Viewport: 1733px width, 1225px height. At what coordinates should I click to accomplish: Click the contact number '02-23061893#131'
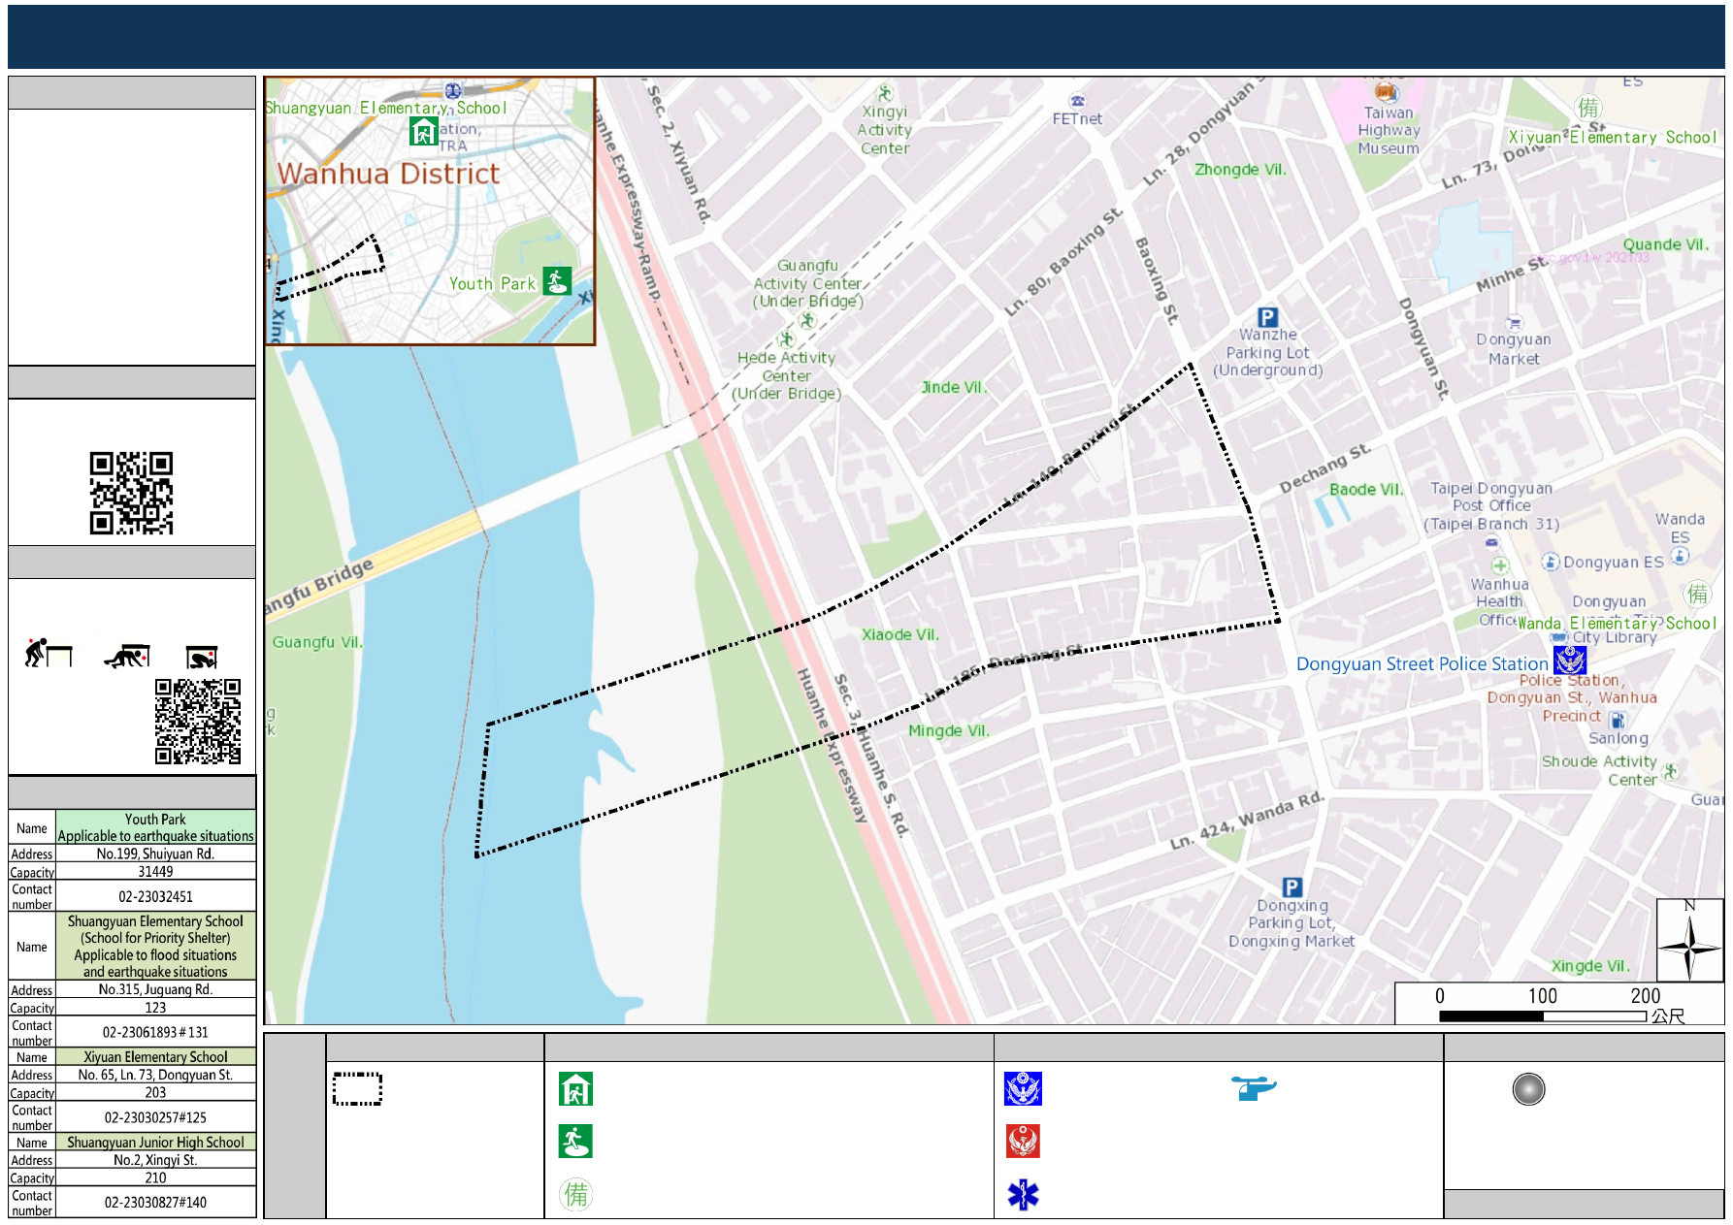click(x=155, y=1032)
